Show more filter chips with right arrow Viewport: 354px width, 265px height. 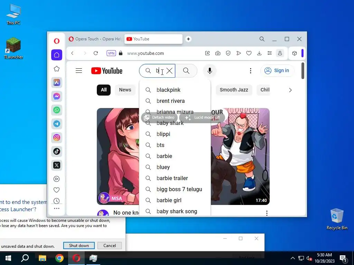pos(290,90)
